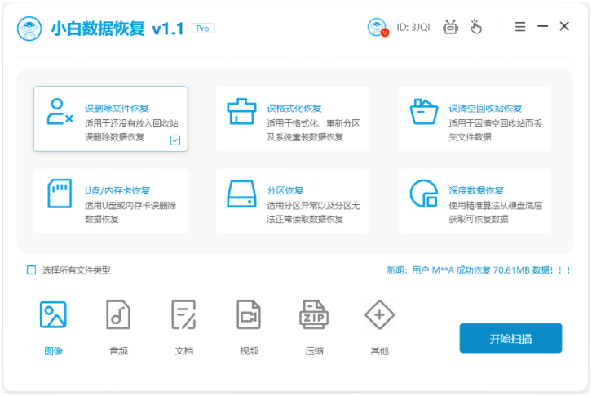Select the document (文档) file type icon
This screenshot has height=396, width=592.
point(183,315)
